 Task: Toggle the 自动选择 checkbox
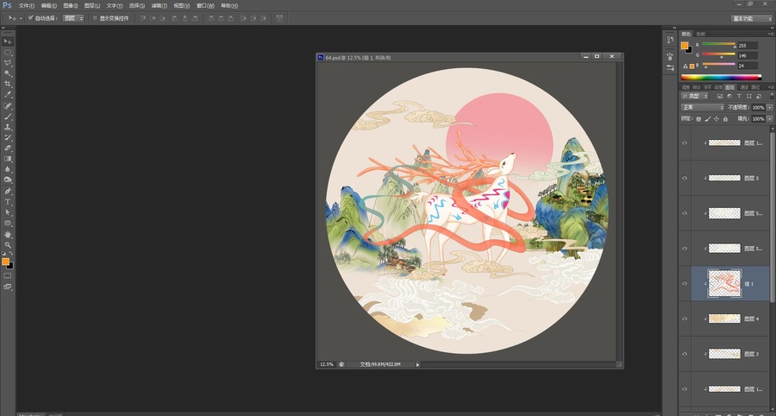31,18
